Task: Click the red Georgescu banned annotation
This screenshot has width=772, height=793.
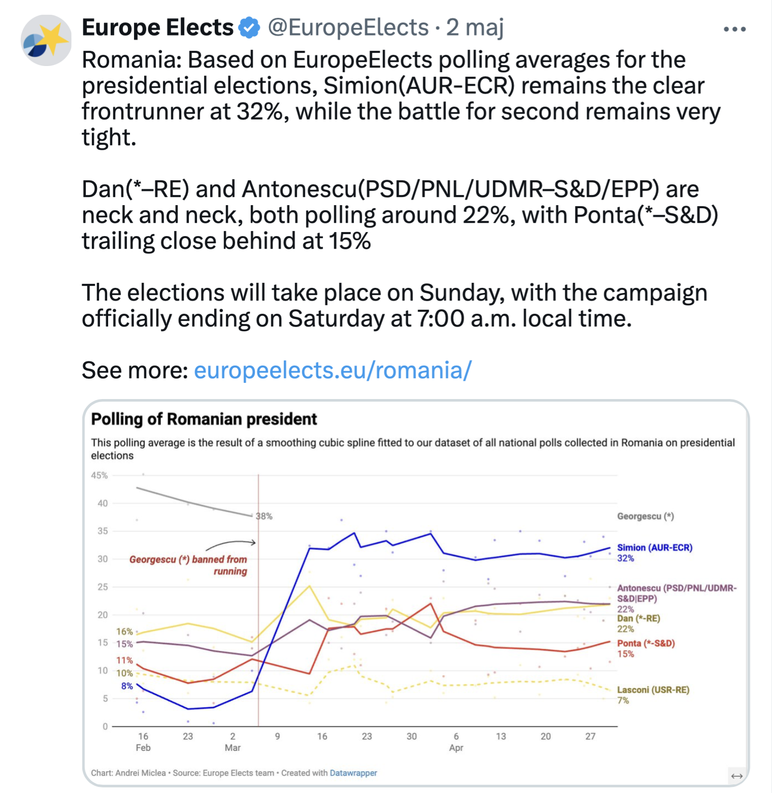Action: click(188, 565)
